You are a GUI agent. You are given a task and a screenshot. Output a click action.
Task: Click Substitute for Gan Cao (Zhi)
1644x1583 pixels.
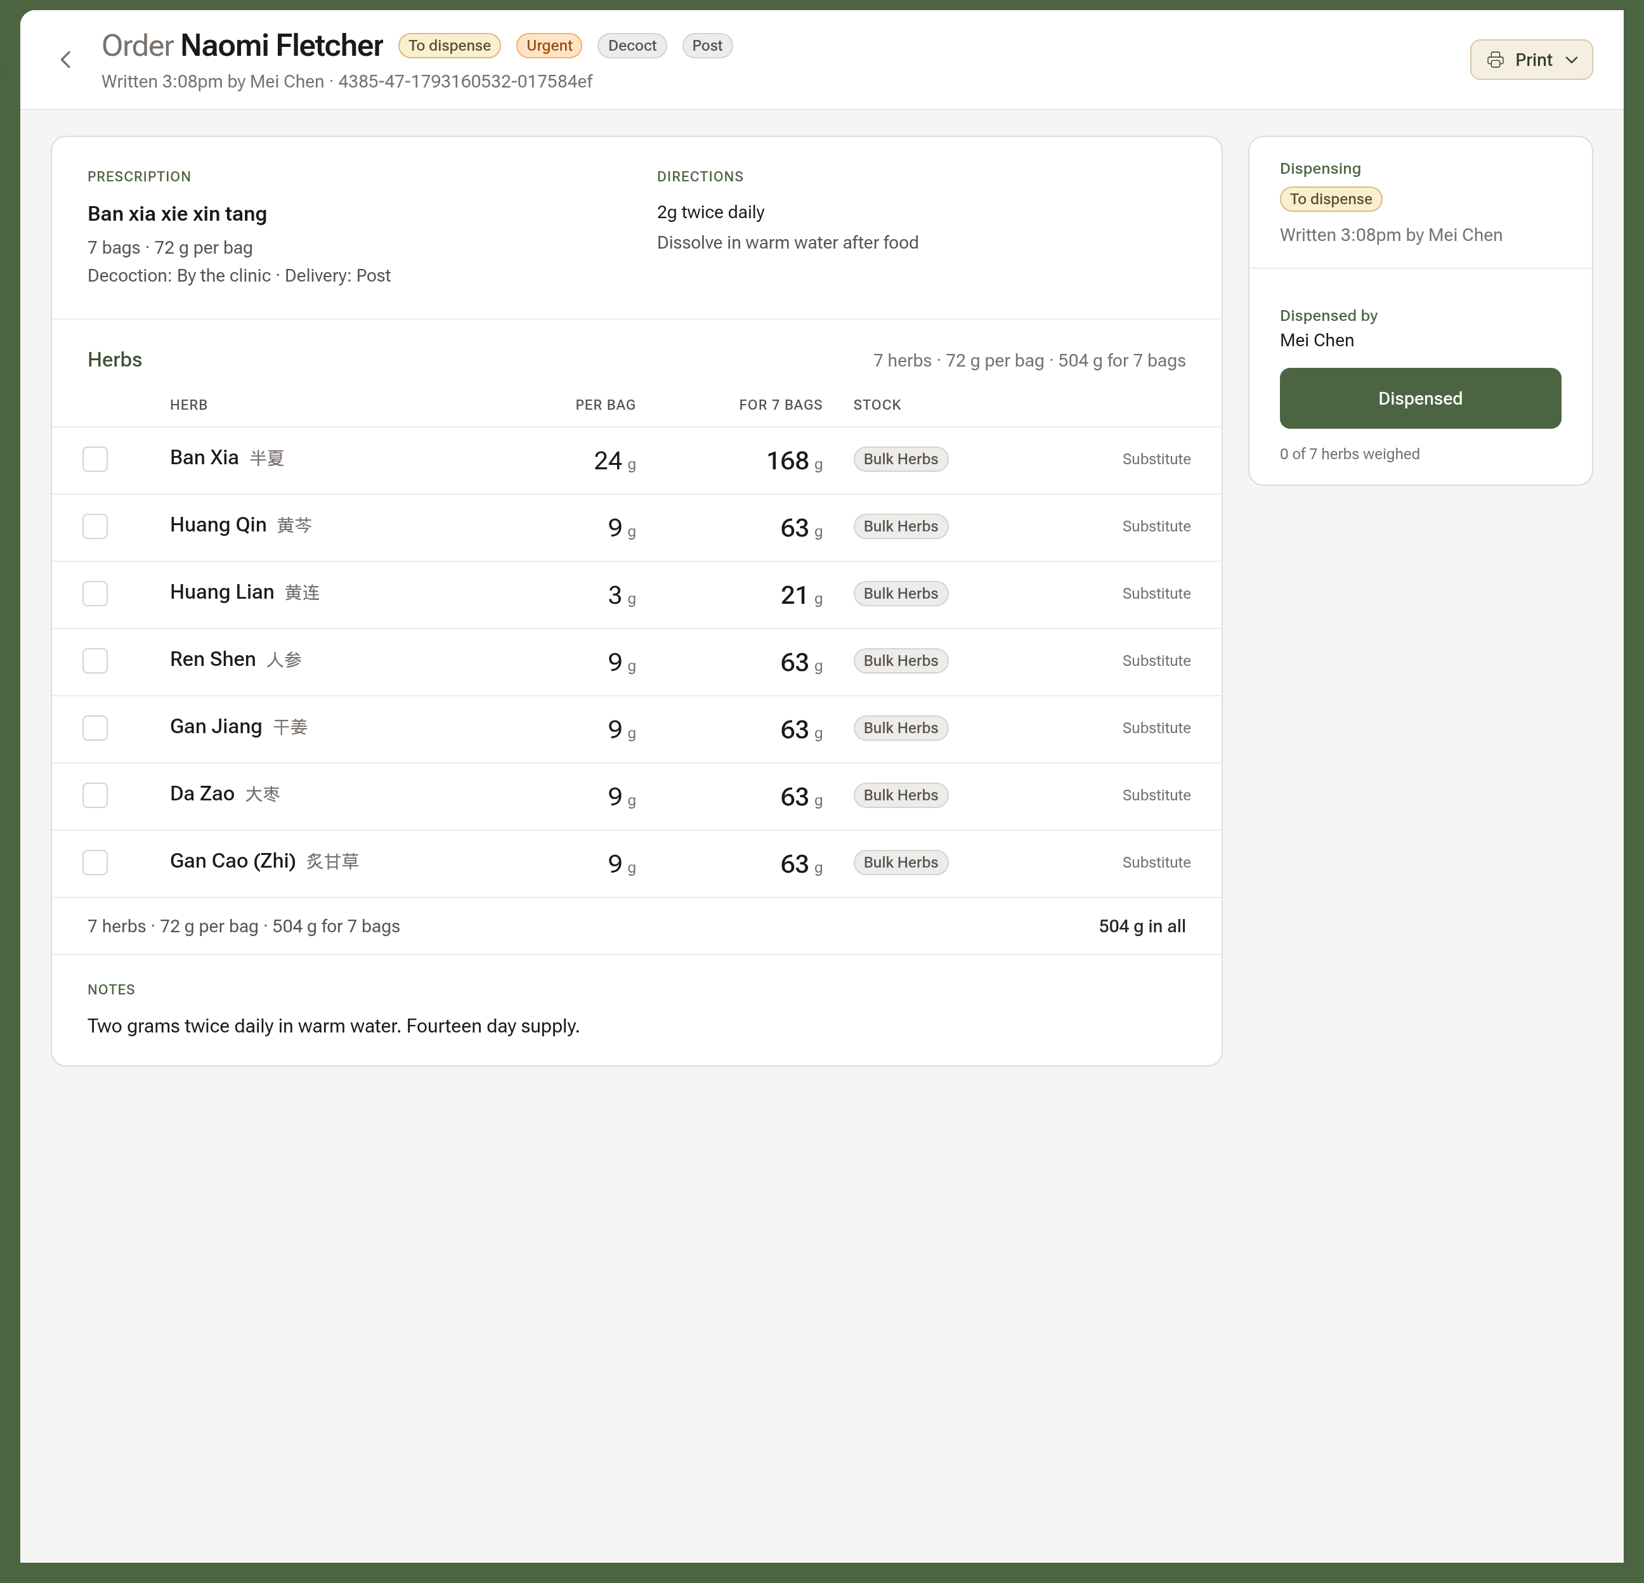click(1156, 861)
